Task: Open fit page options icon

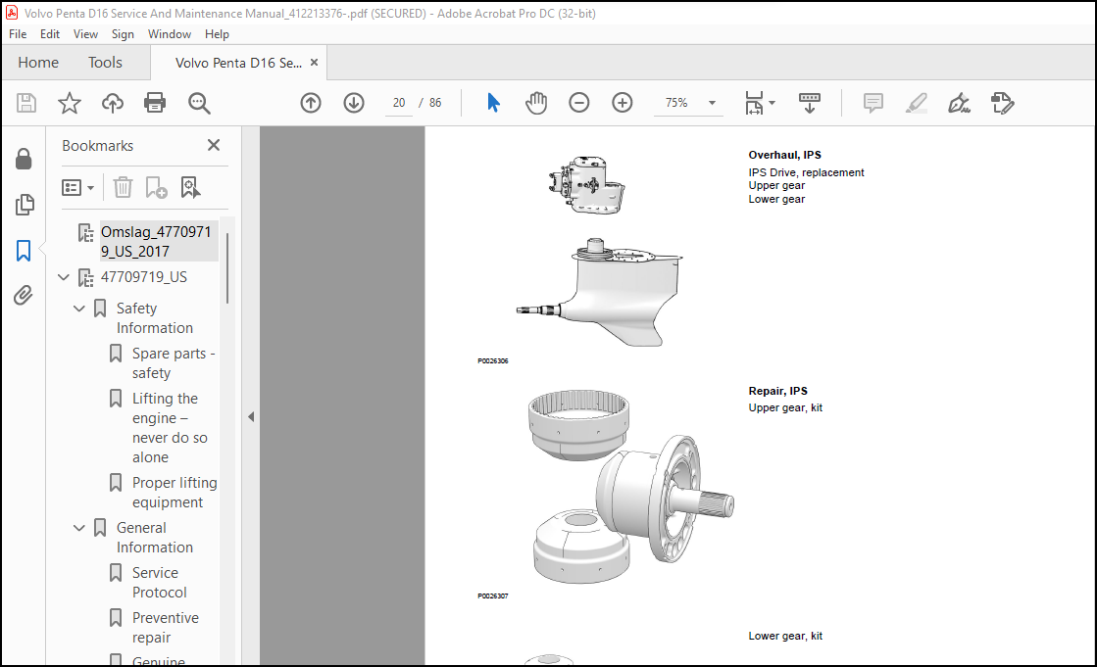Action: click(x=754, y=103)
